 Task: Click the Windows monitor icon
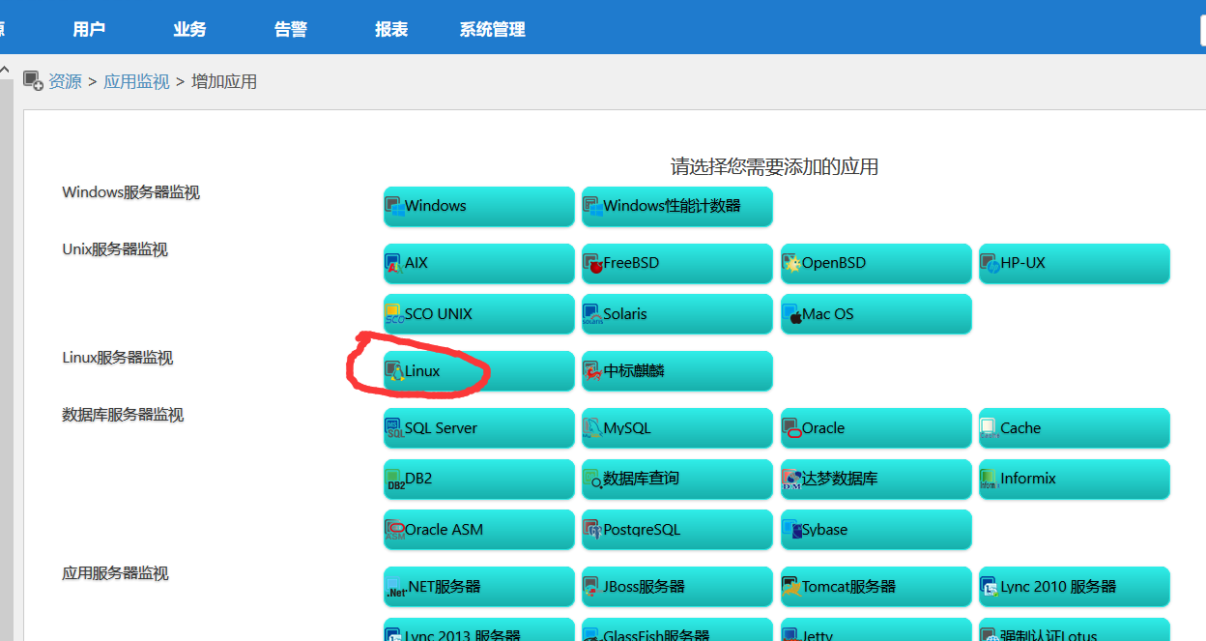394,206
